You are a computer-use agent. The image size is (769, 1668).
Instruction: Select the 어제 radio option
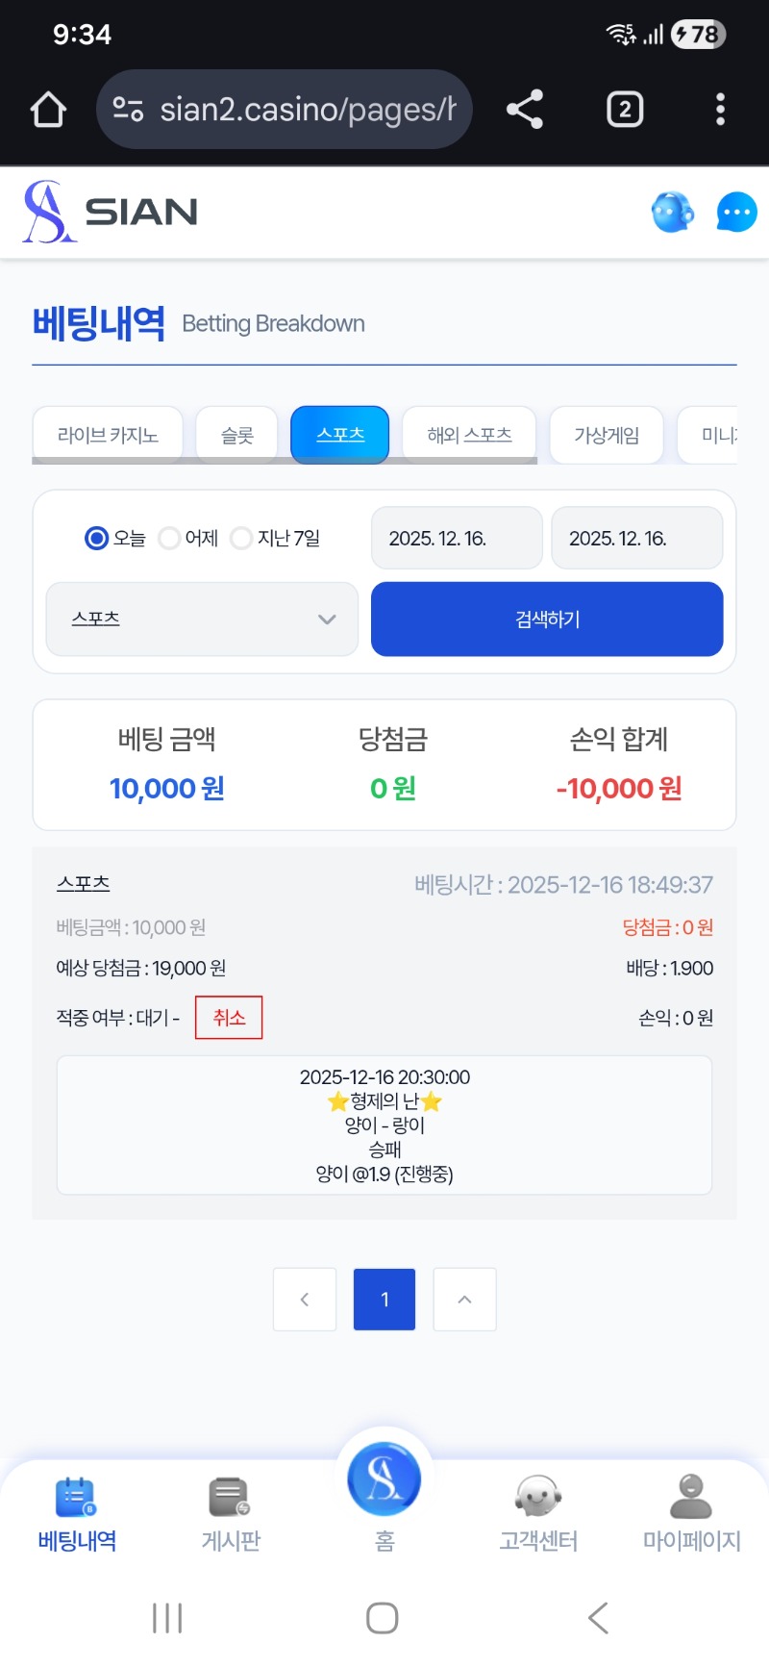169,538
